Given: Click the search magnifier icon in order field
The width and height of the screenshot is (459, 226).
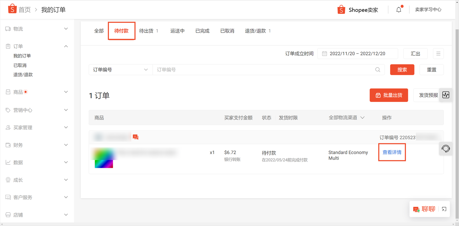Looking at the screenshot, I should pyautogui.click(x=378, y=70).
